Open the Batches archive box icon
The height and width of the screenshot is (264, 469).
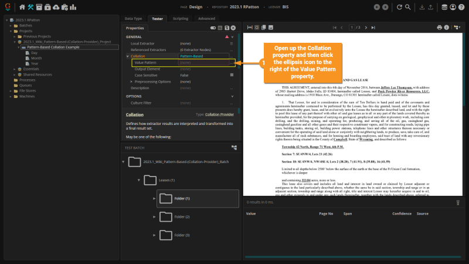coord(39,7)
